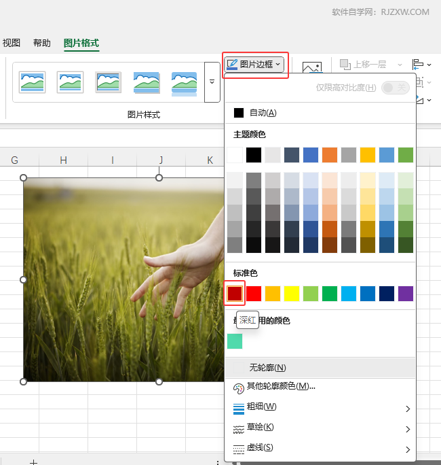Open the 虚线(S) dashes submenu
Screen dimensions: 441x465
320,448
